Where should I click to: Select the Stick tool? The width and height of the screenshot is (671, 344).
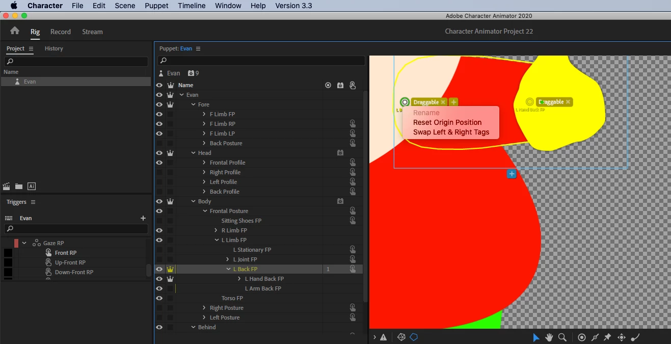[595, 337]
